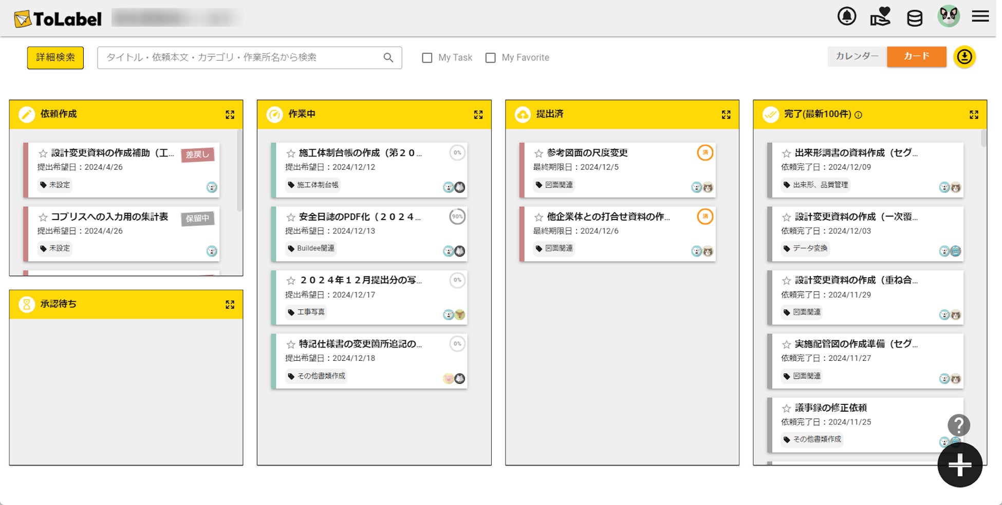The image size is (1002, 505).
Task: Click the Buildee関連 category tag
Action: [x=311, y=248]
